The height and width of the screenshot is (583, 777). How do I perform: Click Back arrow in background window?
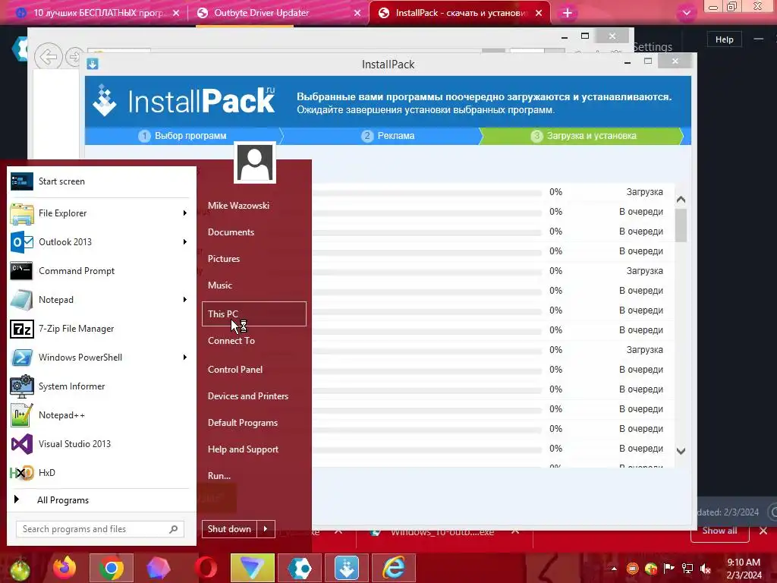coord(49,57)
